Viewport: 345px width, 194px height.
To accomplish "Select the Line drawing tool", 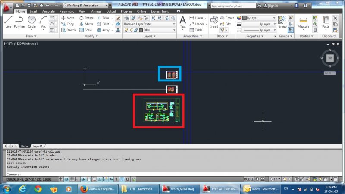I will [x=8, y=22].
